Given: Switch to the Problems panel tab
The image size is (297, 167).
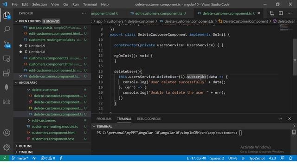Looking at the screenshot, I should point(104,119).
